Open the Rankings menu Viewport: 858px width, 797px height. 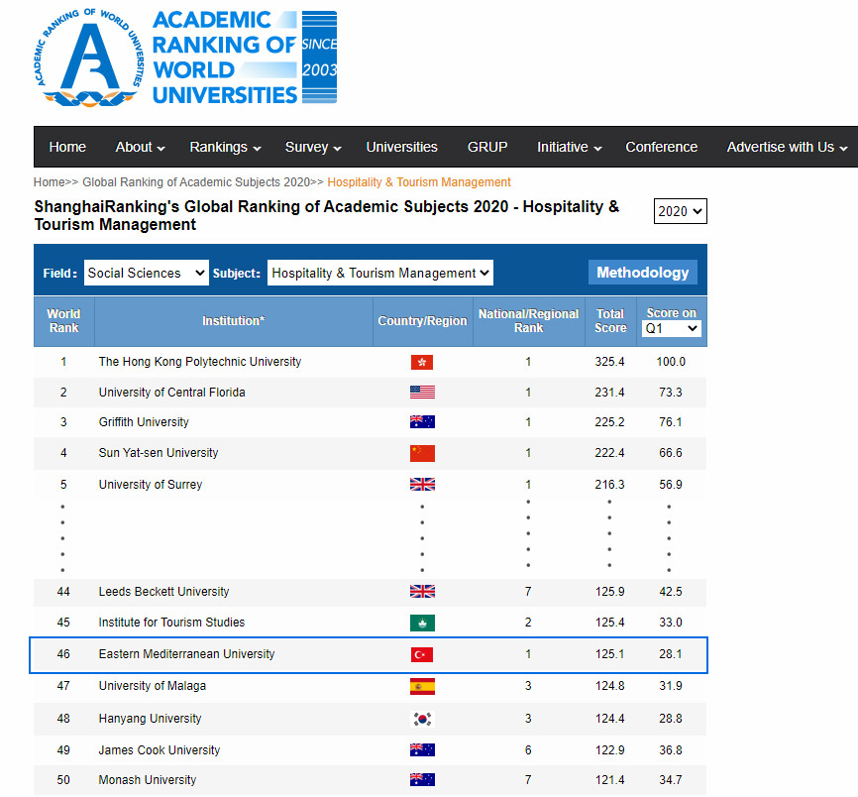click(225, 147)
